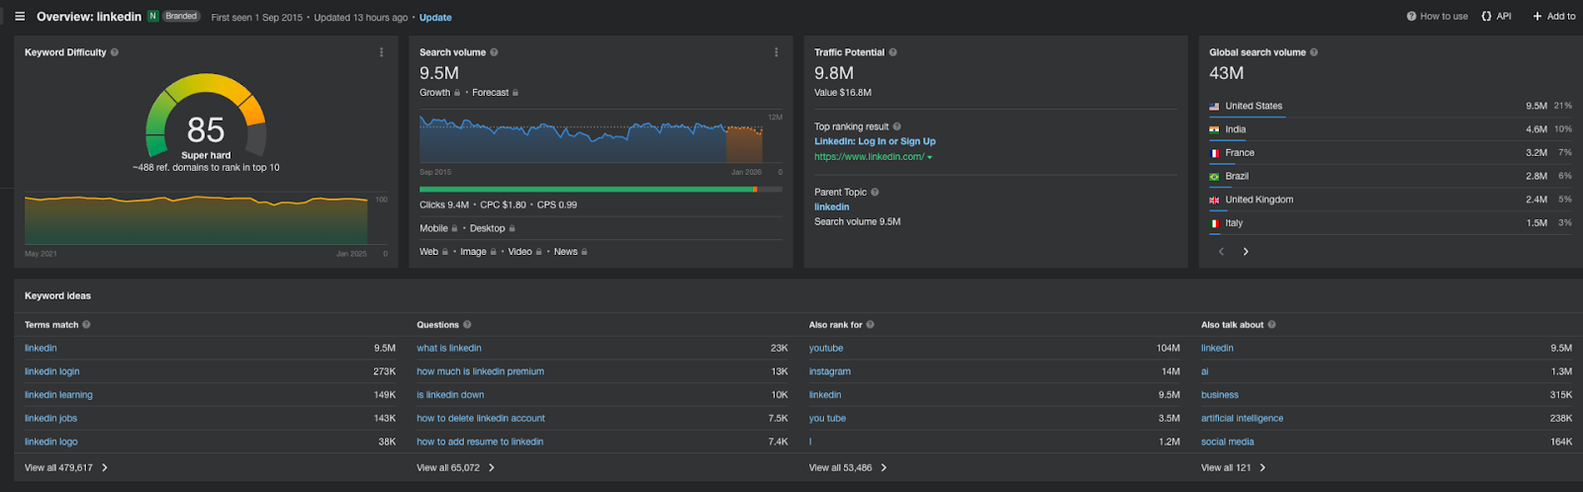Click the Also talk about help icon
Viewport: 1583px width, 492px height.
click(x=1271, y=325)
